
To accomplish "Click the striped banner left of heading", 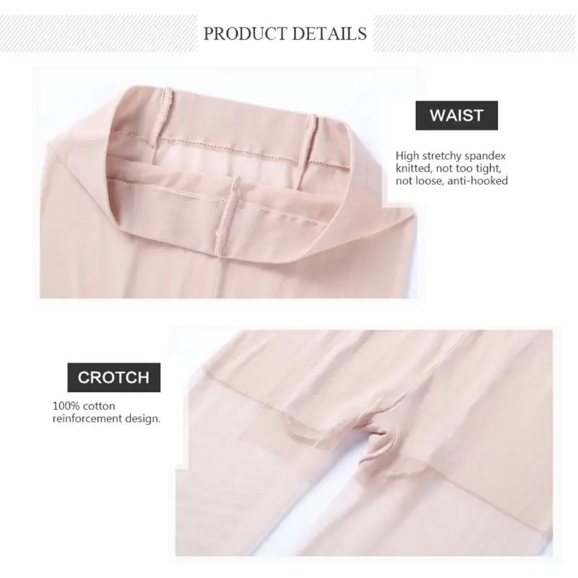I will pyautogui.click(x=98, y=33).
